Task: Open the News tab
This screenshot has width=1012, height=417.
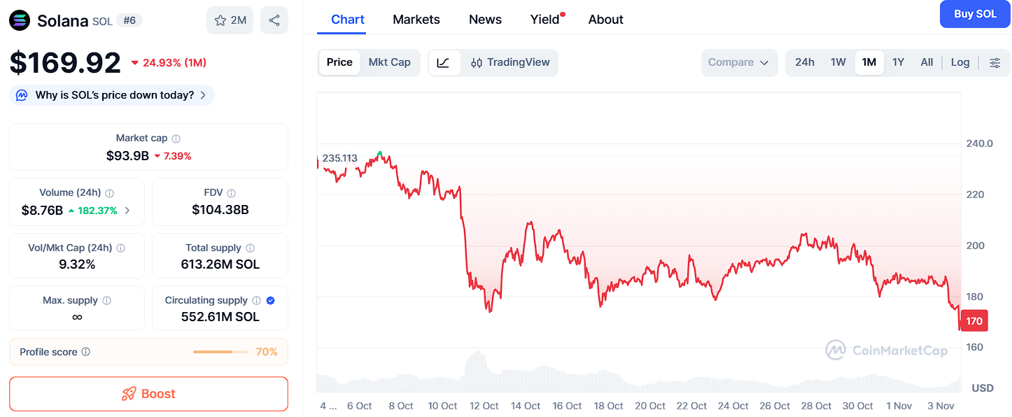Action: tap(485, 19)
